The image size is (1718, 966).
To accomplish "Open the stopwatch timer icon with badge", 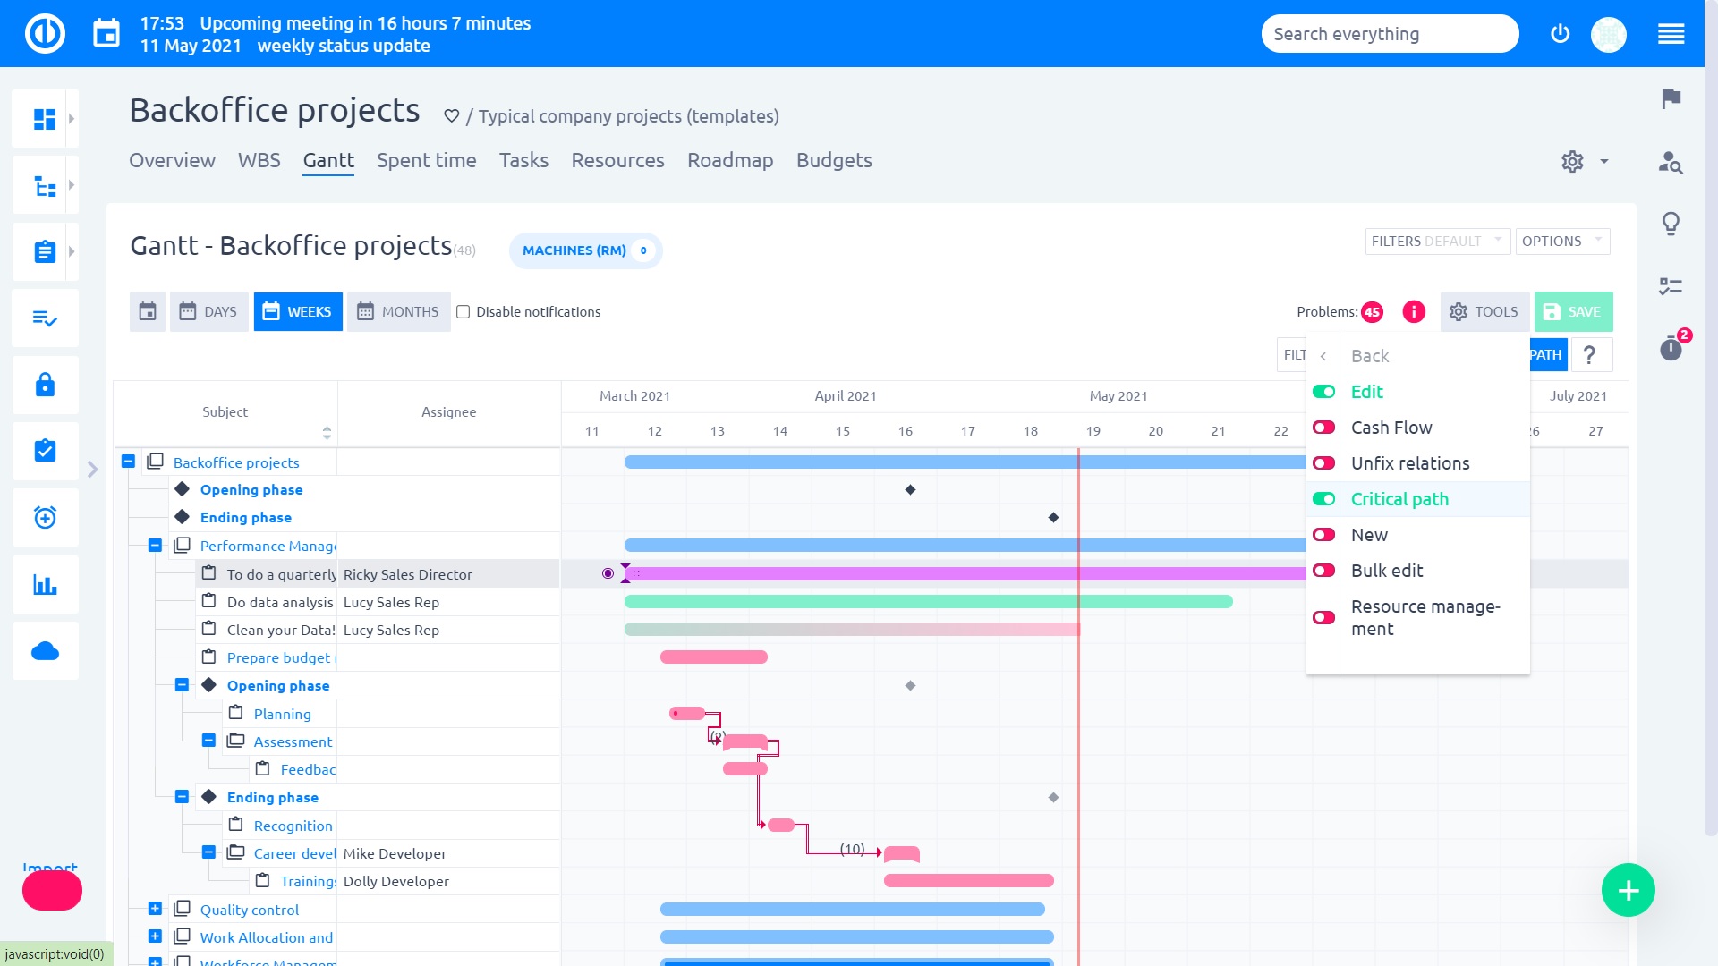I will 1671,348.
